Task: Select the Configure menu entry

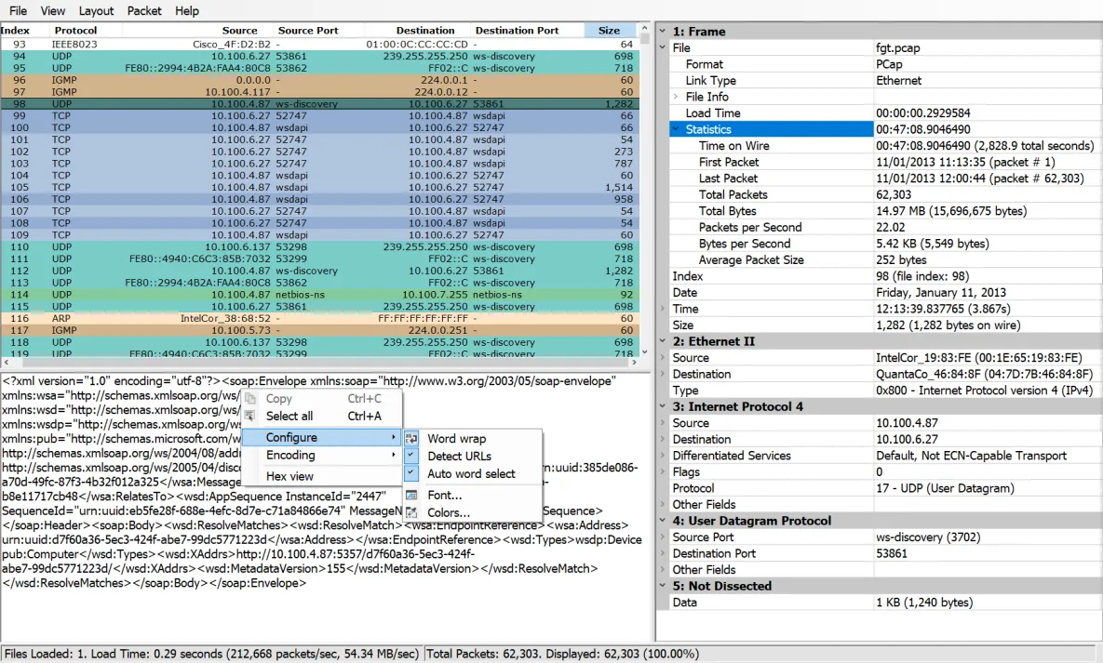Action: [322, 437]
